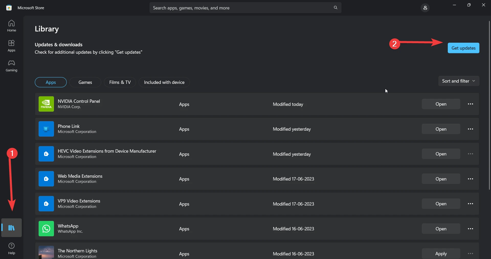Screen dimensions: 491x259
Task: Click the Library page heading
Action: click(47, 29)
